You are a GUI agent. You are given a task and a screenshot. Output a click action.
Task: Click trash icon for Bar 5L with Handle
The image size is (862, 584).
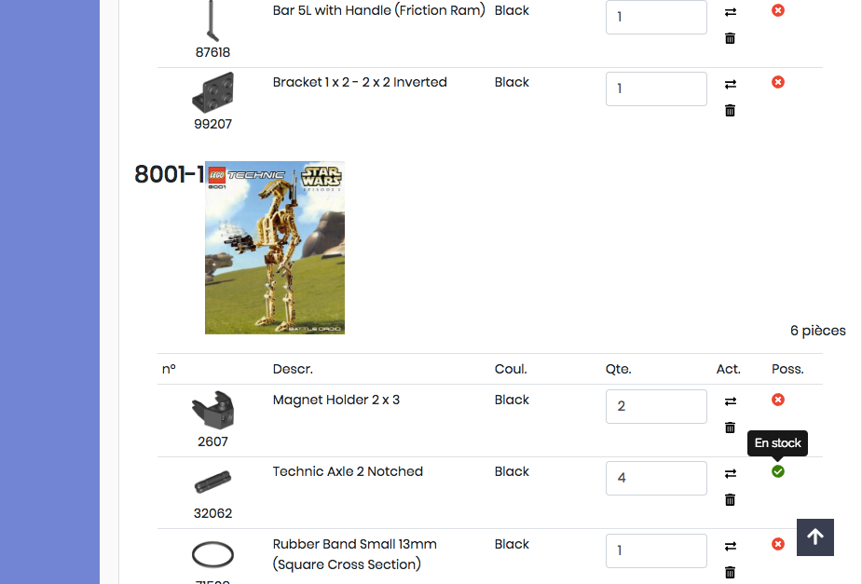point(730,38)
